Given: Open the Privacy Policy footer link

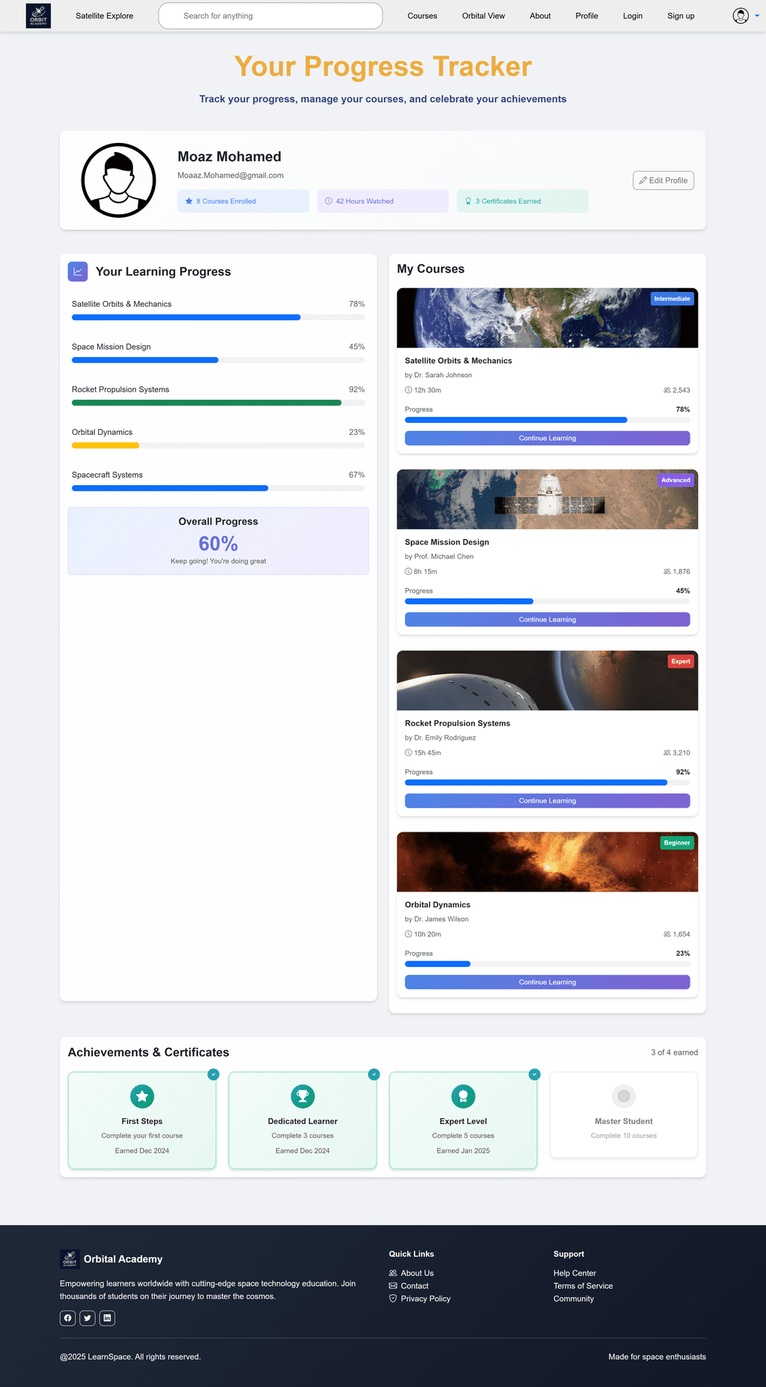Looking at the screenshot, I should point(425,1299).
